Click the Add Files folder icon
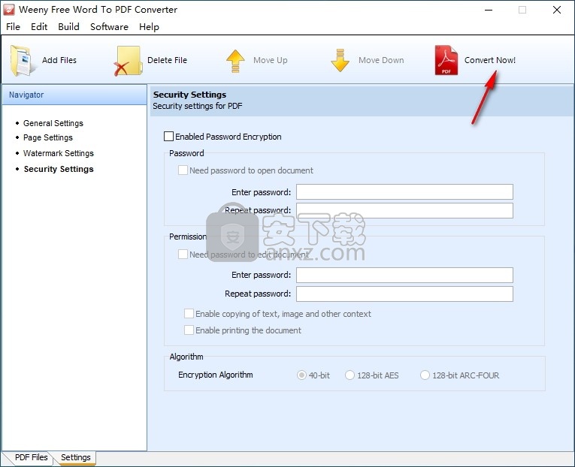The image size is (575, 467). coord(23,60)
